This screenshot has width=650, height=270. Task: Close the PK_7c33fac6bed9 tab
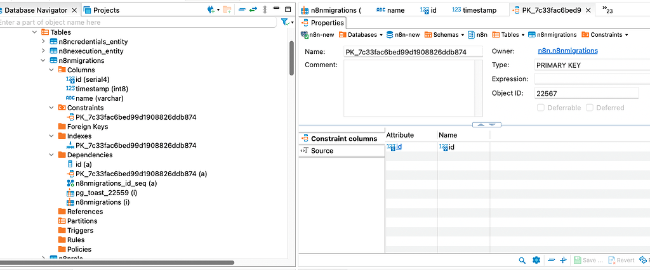coord(588,10)
